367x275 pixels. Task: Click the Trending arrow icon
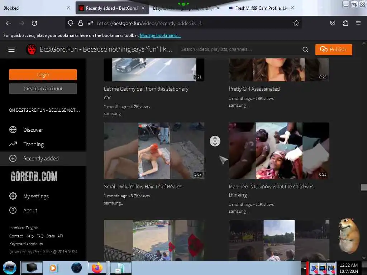(13, 144)
